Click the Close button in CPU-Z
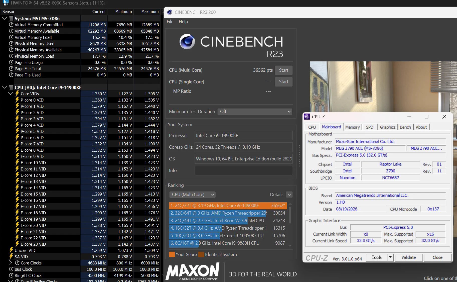Screen dimensions: 457x282 pyautogui.click(x=437, y=257)
